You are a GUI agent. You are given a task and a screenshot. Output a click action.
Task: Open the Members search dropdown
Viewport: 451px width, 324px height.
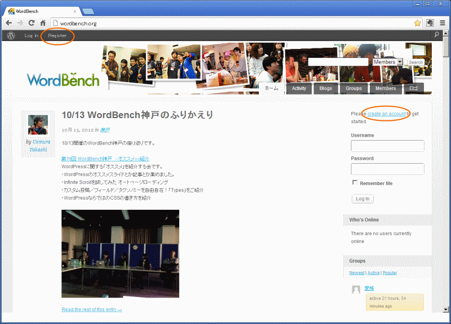388,62
